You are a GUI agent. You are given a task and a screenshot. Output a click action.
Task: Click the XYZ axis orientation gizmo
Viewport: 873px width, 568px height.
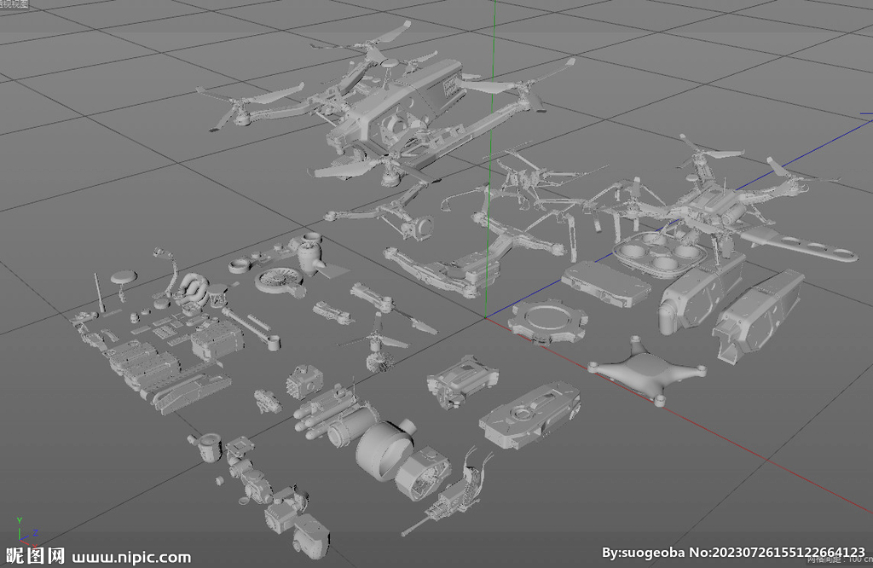click(x=26, y=532)
